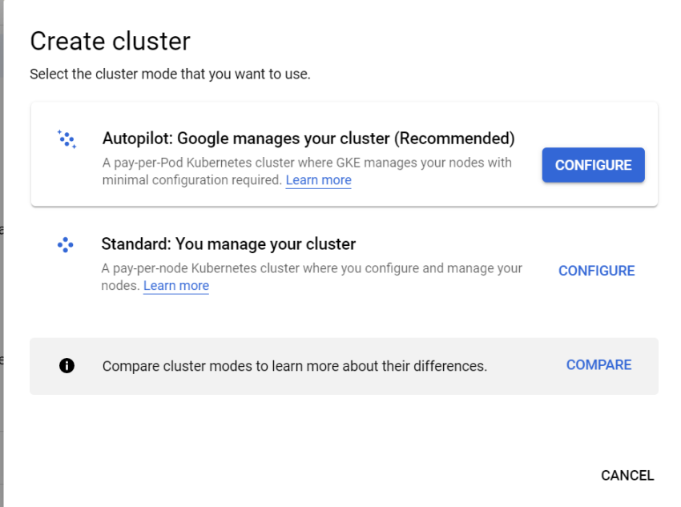Screen dimensions: 681x507
Task: Select the Standard Kubernetes cluster icon
Action: (65, 244)
